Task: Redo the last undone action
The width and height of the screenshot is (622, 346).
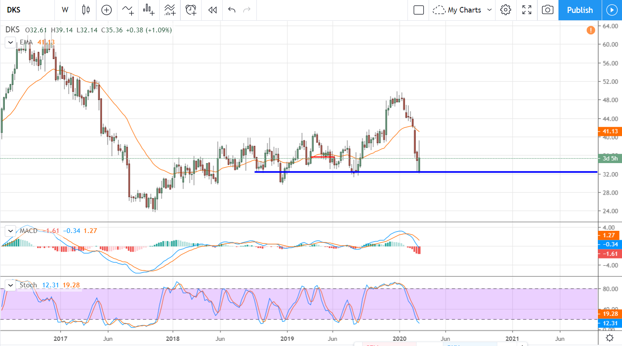Action: pyautogui.click(x=247, y=10)
